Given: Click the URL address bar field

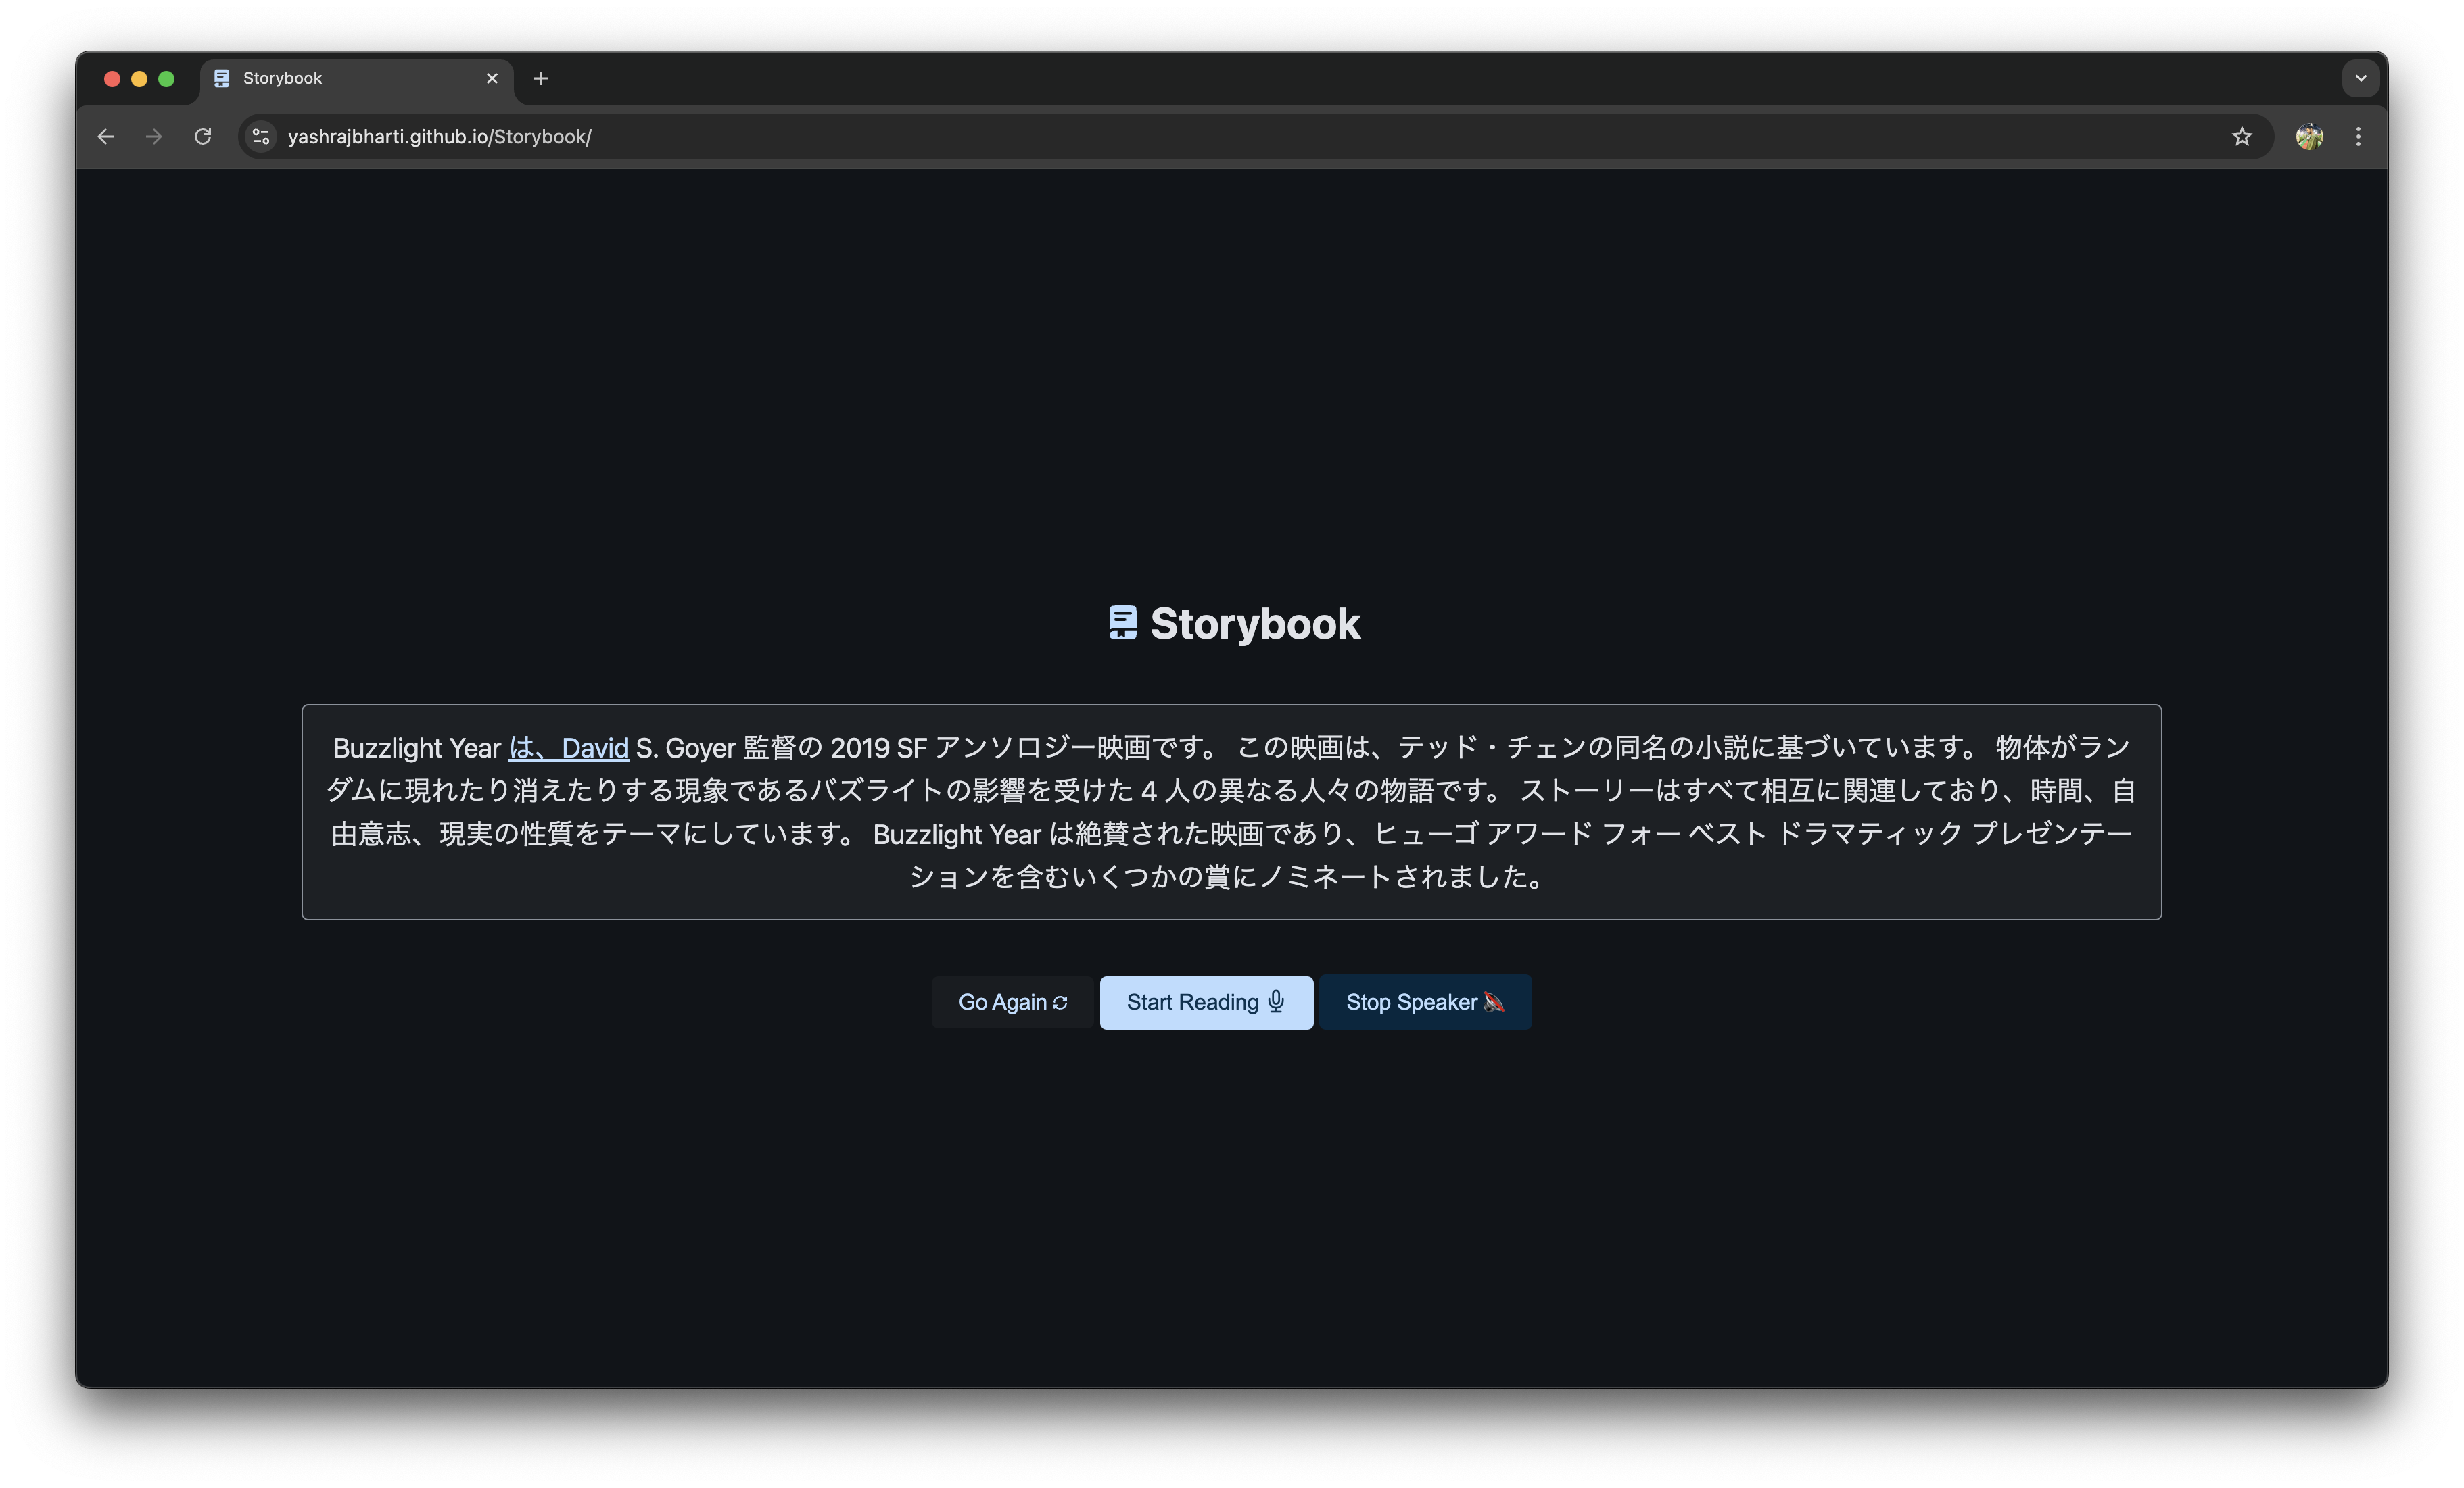Looking at the screenshot, I should (x=1200, y=136).
